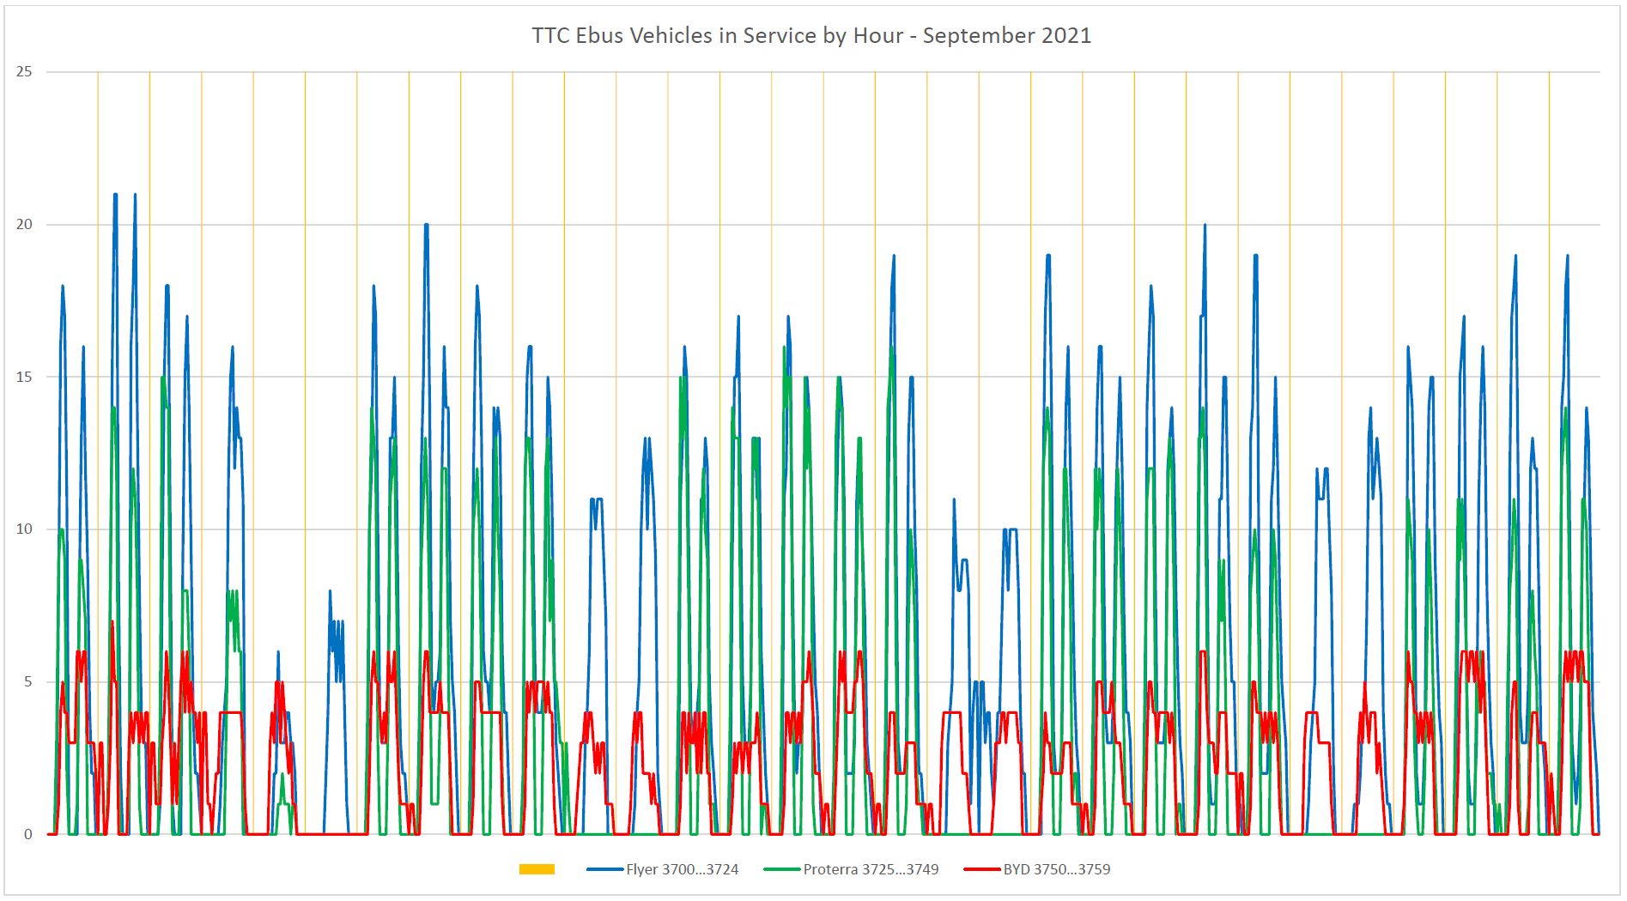Image resolution: width=1627 pixels, height=901 pixels.
Task: Select the BYD 3750...3759 legend label
Action: [1056, 869]
